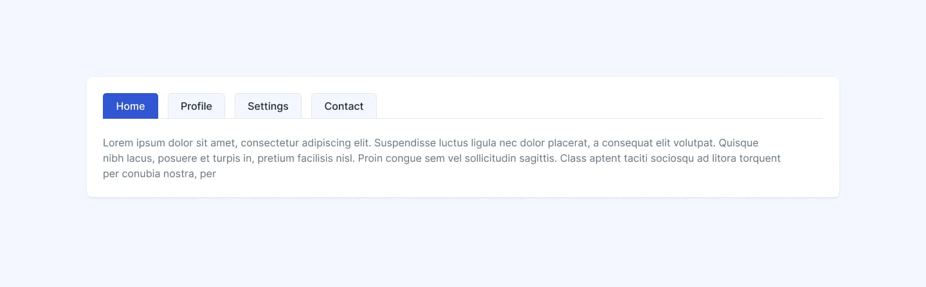Click the word 'consectetur' in the text
This screenshot has height=287, width=926.
pyautogui.click(x=268, y=143)
